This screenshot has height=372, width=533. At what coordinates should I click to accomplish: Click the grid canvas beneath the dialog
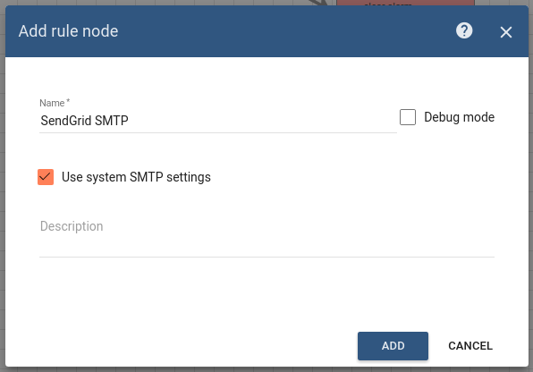pos(266,369)
